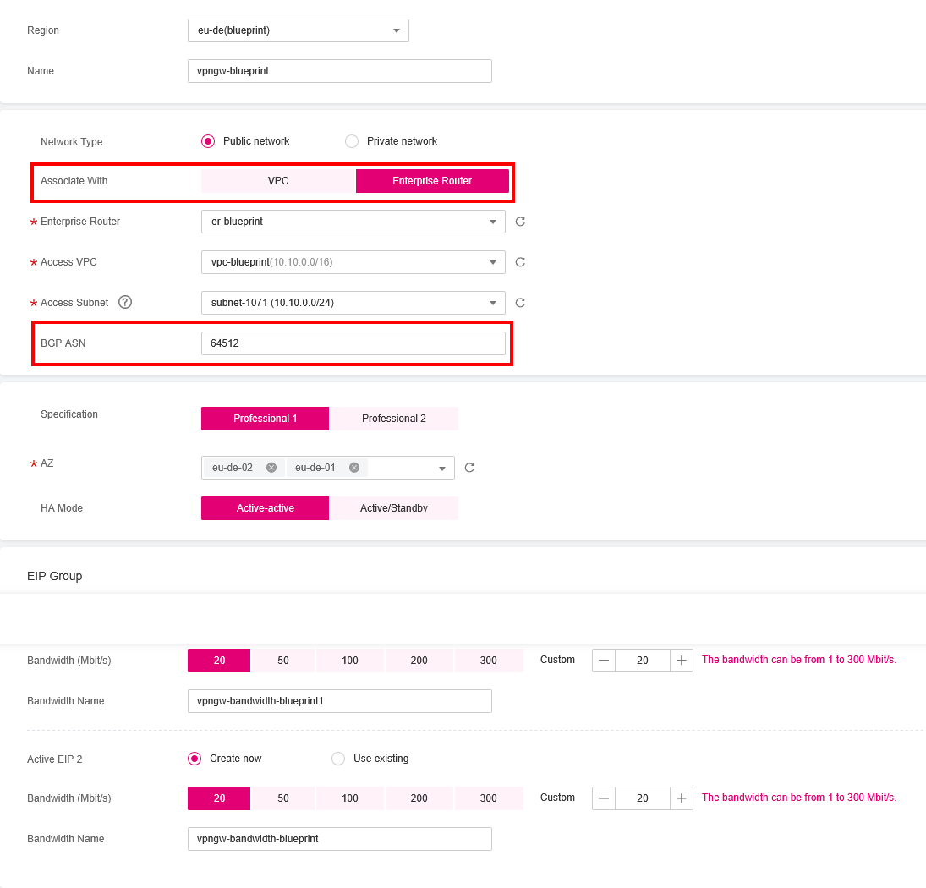926x888 pixels.
Task: Select the Professional 2 specification
Action: pyautogui.click(x=393, y=419)
